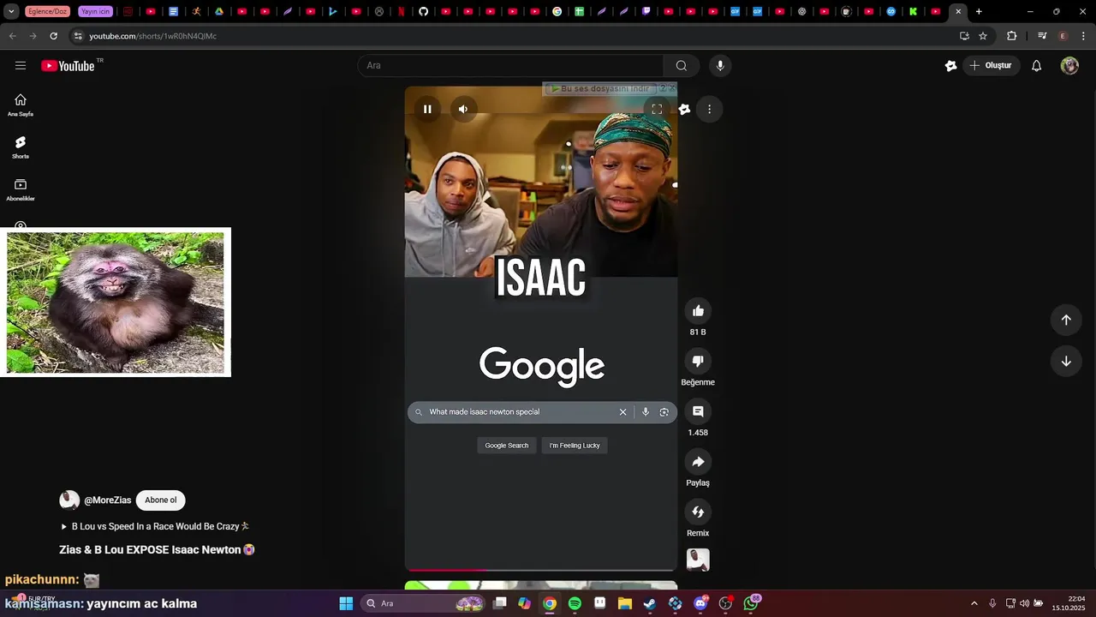Close the active YouTube Shorts tab

click(958, 11)
